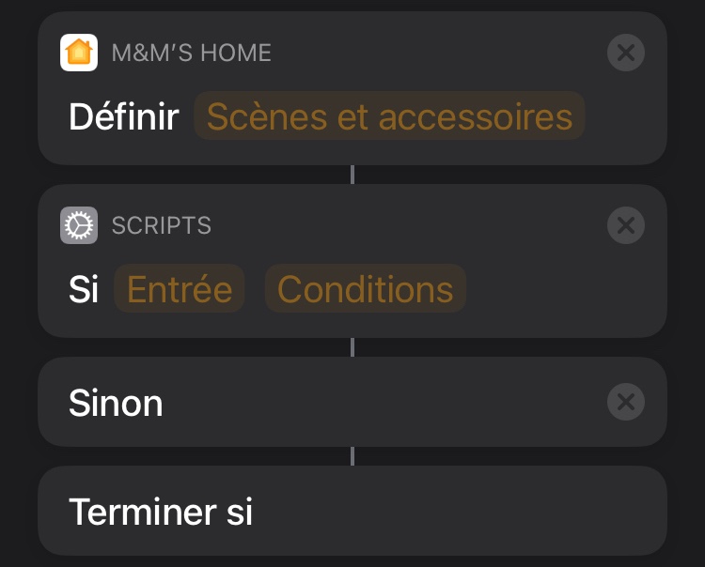The image size is (705, 567).
Task: Select the Terminer si label
Action: 161,513
